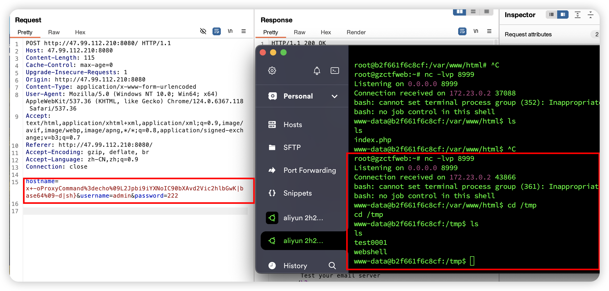
Task: Click the Hosts grid icon
Action: point(272,125)
